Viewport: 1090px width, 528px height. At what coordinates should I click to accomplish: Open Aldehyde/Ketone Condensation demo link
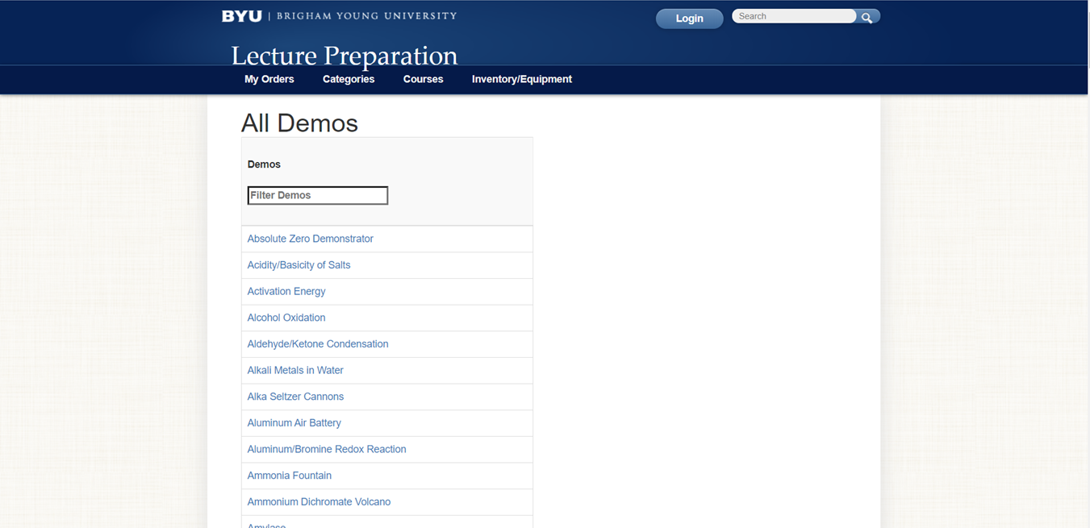[317, 344]
